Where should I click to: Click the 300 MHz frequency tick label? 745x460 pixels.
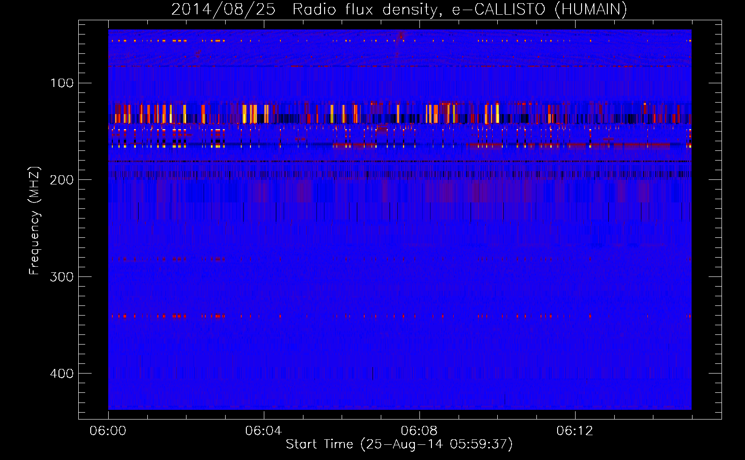point(62,276)
